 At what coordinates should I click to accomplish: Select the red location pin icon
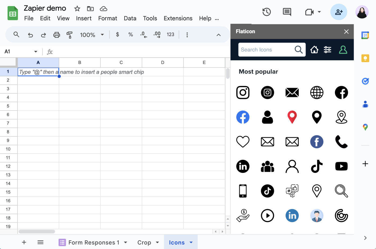click(x=292, y=117)
